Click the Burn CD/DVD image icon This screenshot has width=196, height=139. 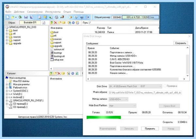coord(62,17)
